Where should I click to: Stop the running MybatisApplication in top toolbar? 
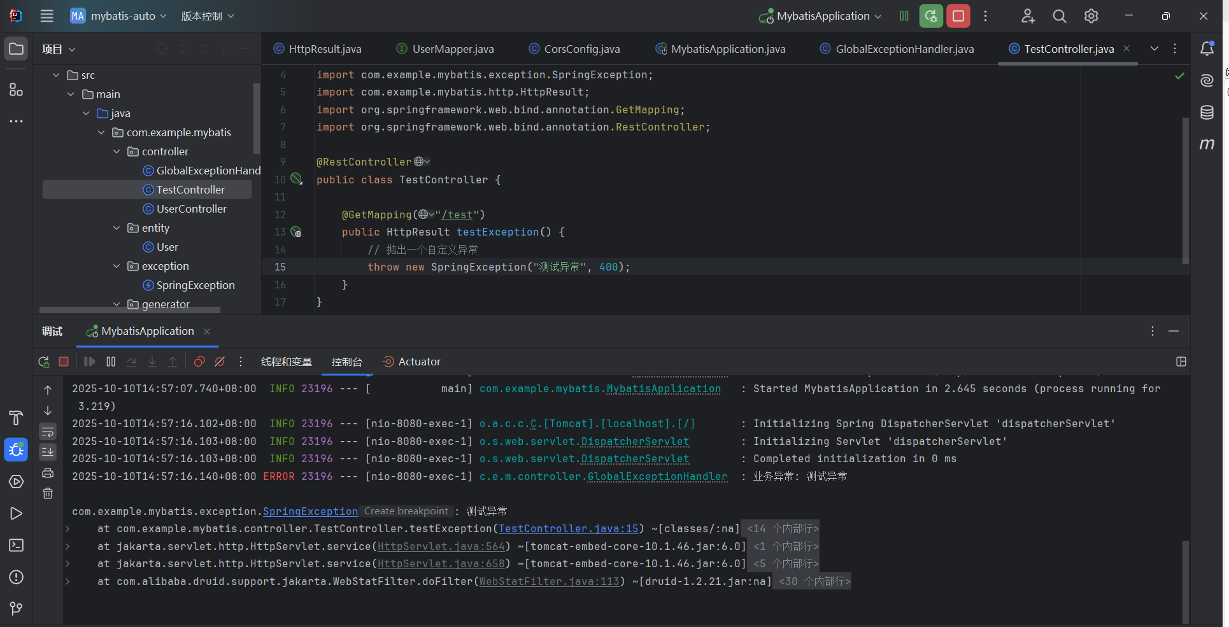pos(958,16)
